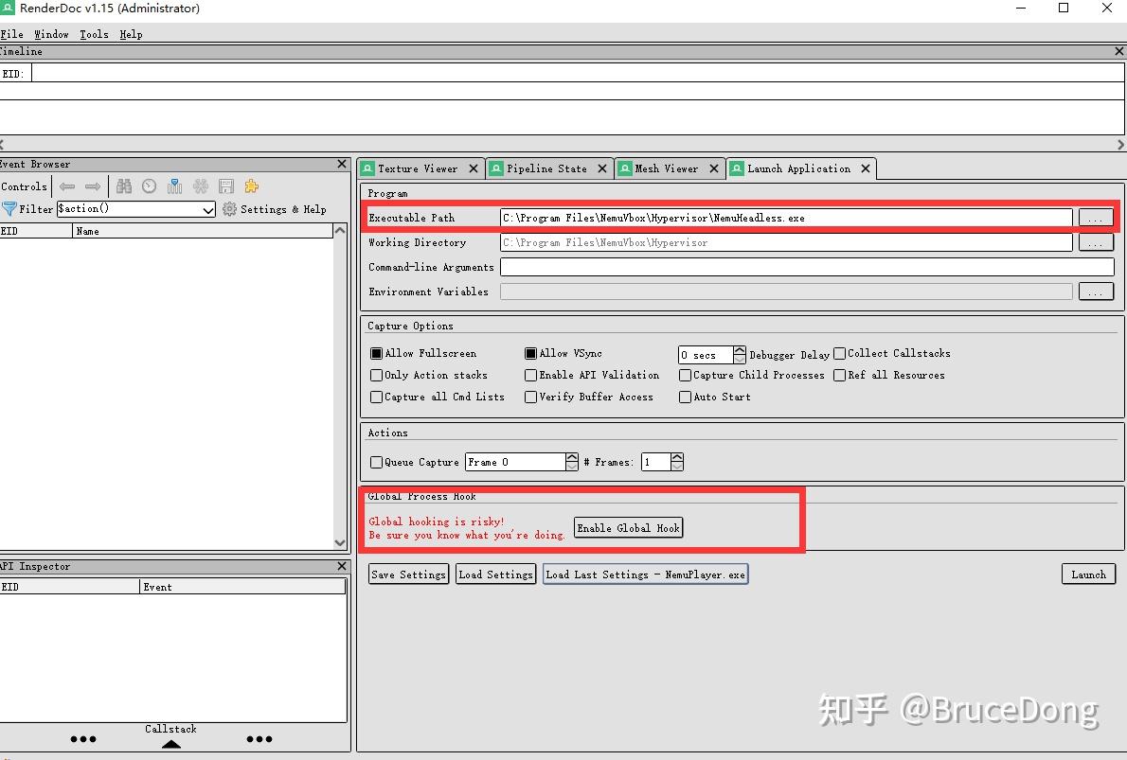The height and width of the screenshot is (760, 1127).
Task: Enable Only Action stacks option
Action: (376, 375)
